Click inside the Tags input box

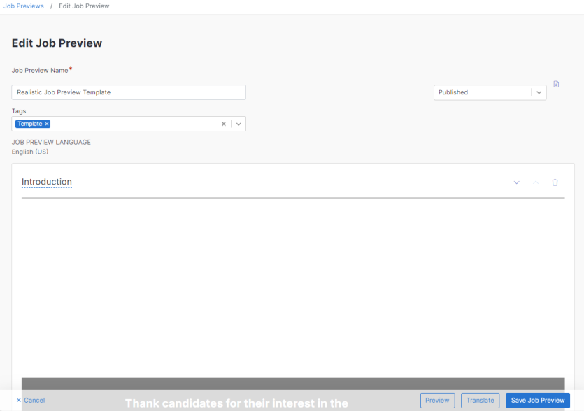133,124
